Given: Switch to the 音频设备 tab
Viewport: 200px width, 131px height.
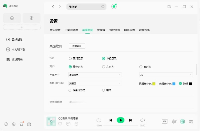Looking at the screenshot, I should (144, 30).
